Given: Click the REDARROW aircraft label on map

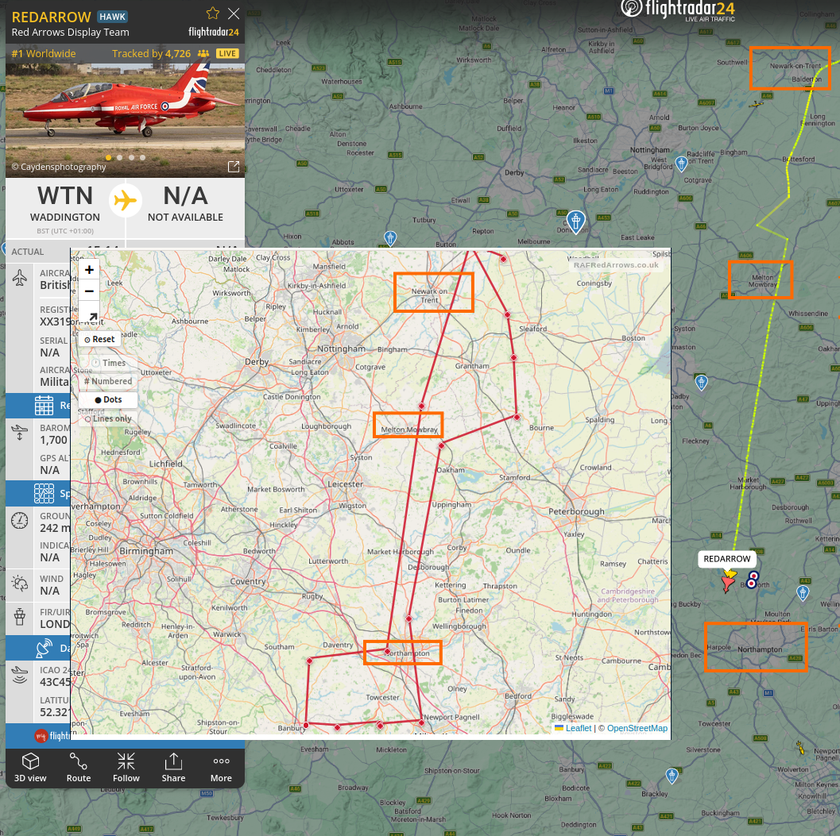Looking at the screenshot, I should pos(727,559).
